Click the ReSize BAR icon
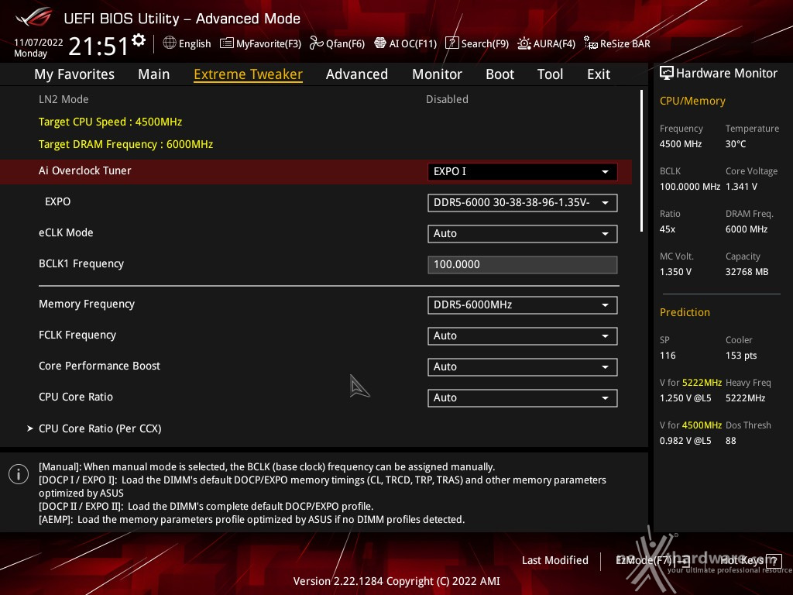793x595 pixels. [x=590, y=43]
